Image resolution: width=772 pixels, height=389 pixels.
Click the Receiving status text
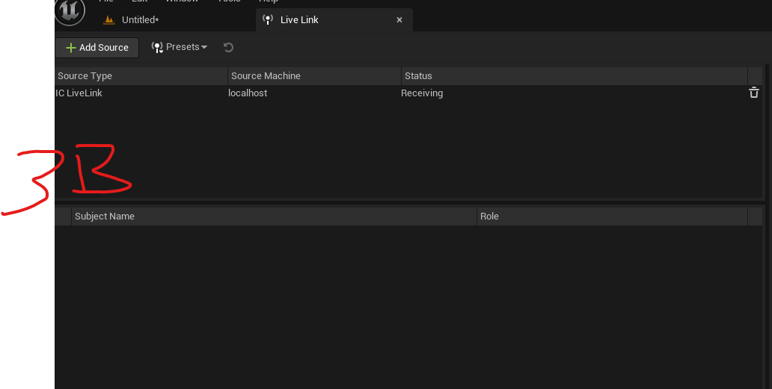(x=422, y=93)
